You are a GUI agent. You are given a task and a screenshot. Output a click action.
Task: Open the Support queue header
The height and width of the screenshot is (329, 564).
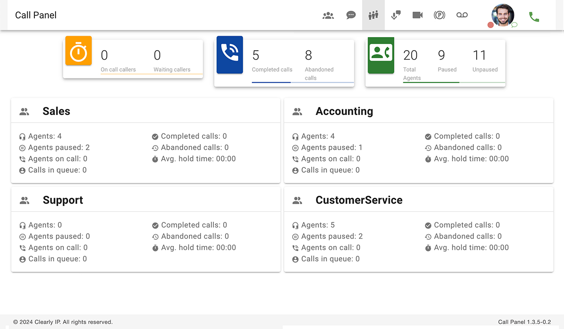[x=63, y=200]
